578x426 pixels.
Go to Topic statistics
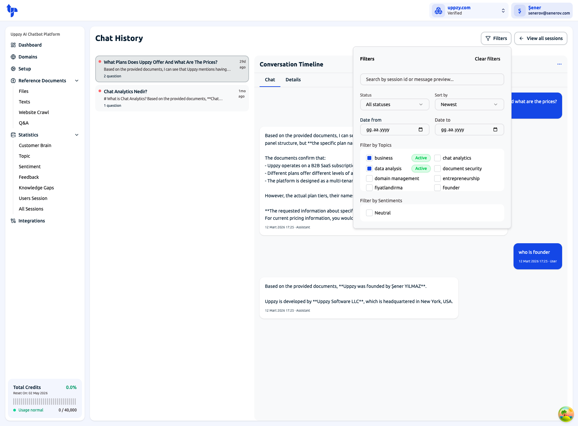[x=24, y=156]
